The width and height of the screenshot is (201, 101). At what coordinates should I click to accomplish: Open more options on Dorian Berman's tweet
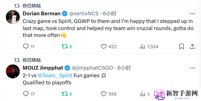tap(192, 14)
